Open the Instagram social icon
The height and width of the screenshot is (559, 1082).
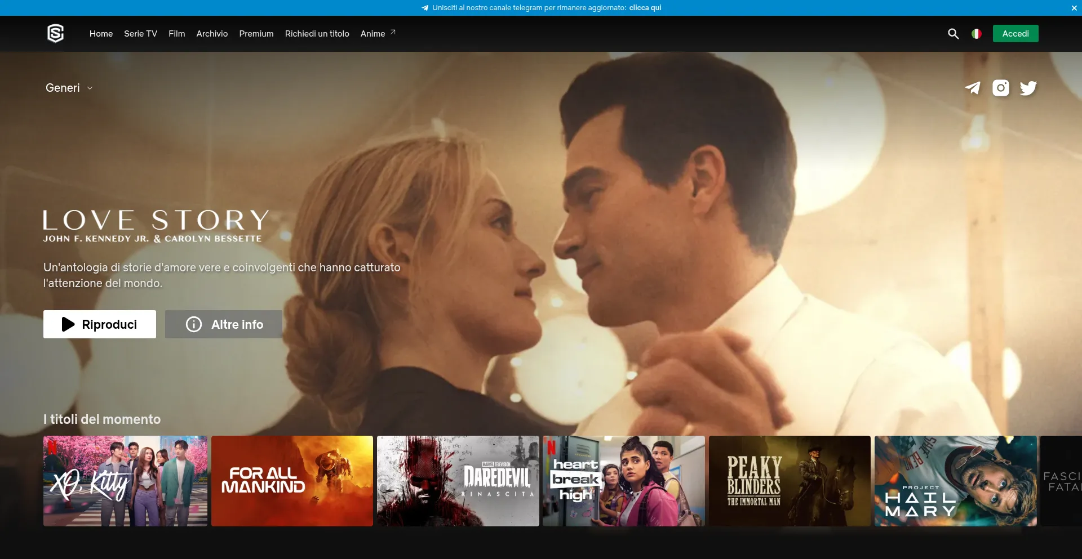(1001, 88)
